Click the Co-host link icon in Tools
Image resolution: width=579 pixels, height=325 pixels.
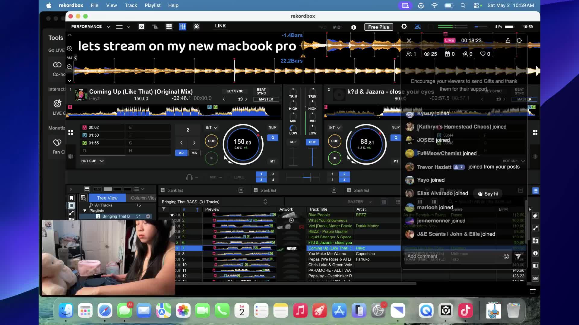click(x=57, y=65)
